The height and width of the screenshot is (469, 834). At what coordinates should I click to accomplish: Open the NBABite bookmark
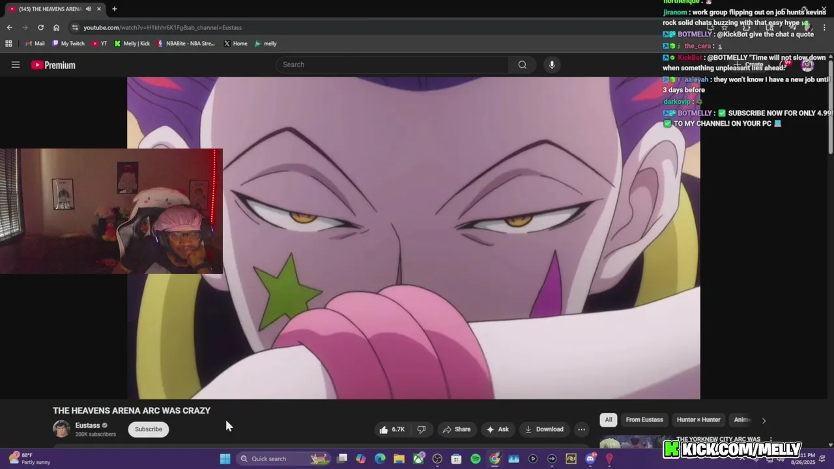pos(186,44)
